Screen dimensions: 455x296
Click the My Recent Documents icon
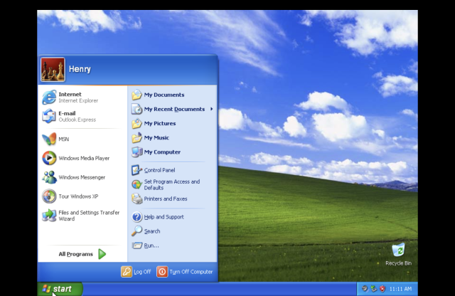coord(136,109)
